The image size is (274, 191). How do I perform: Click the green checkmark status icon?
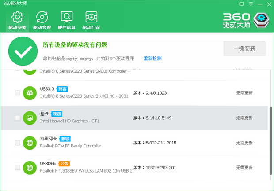click(x=23, y=51)
